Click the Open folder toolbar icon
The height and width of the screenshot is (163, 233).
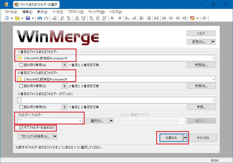tap(17, 18)
